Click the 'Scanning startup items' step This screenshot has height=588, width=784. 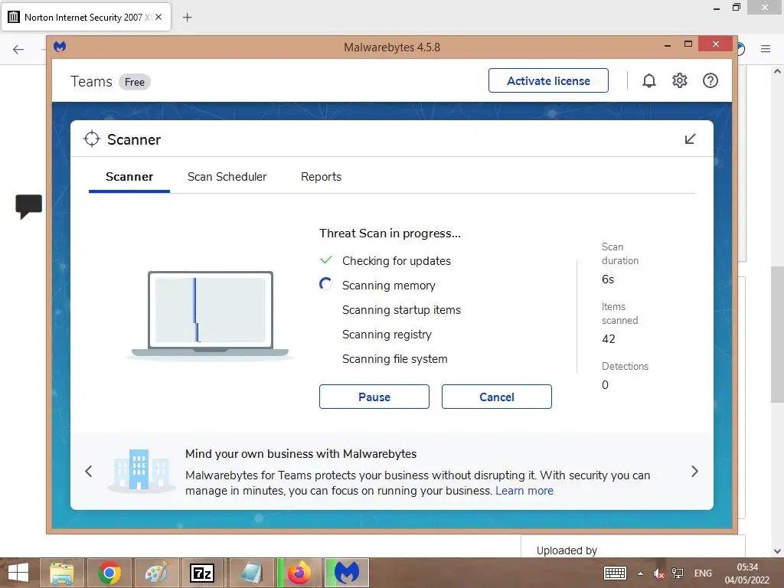401,310
